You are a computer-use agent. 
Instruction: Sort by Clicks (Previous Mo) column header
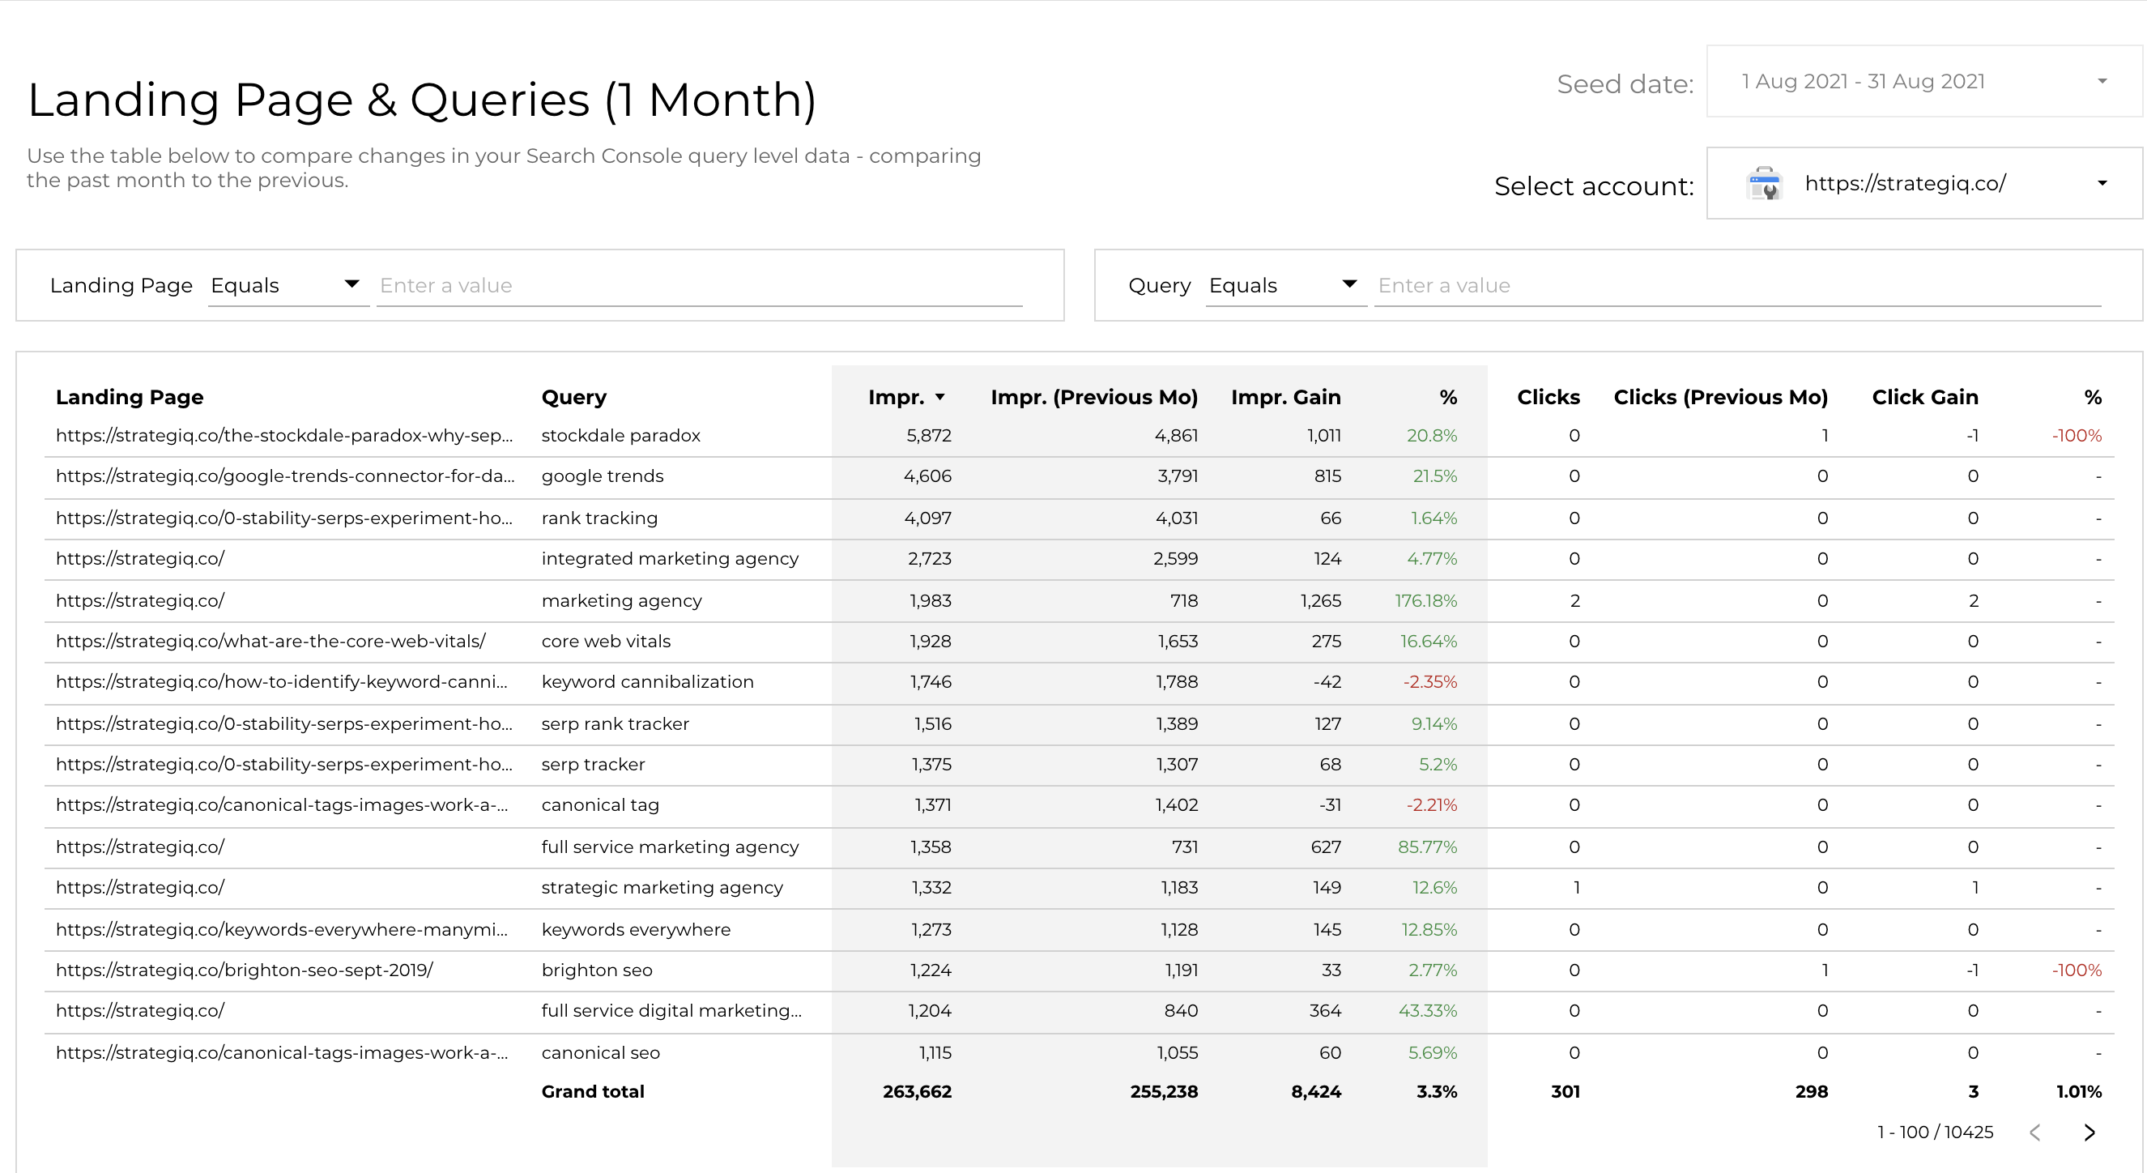tap(1720, 397)
